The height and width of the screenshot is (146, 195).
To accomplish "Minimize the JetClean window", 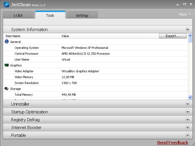I will pyautogui.click(x=178, y=4).
